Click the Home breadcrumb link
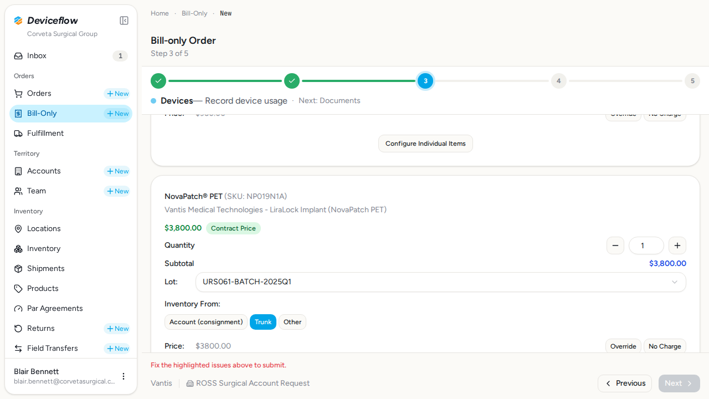The width and height of the screenshot is (709, 399). pos(160,13)
